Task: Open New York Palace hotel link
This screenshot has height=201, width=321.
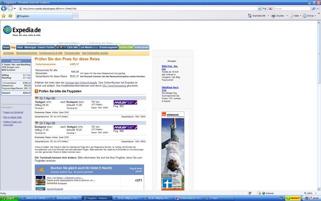Action: (65, 178)
